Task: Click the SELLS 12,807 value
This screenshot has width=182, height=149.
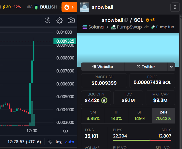Action: click(x=165, y=136)
